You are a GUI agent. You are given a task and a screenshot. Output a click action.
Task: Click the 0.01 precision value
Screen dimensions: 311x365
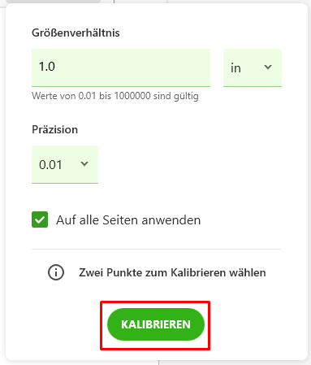click(50, 165)
